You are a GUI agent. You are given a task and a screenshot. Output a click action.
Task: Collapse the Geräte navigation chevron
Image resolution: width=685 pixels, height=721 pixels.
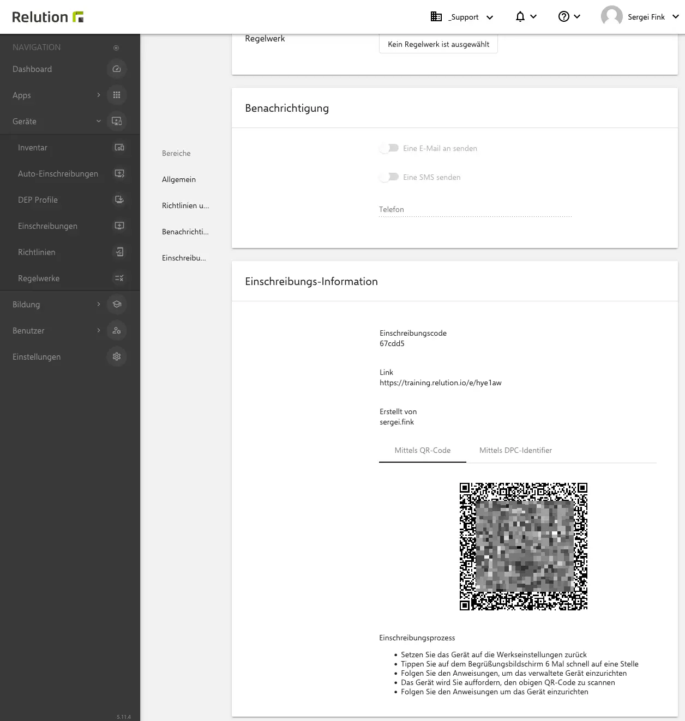coord(99,122)
